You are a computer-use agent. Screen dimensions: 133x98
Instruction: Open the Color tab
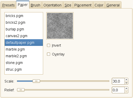point(99,5)
